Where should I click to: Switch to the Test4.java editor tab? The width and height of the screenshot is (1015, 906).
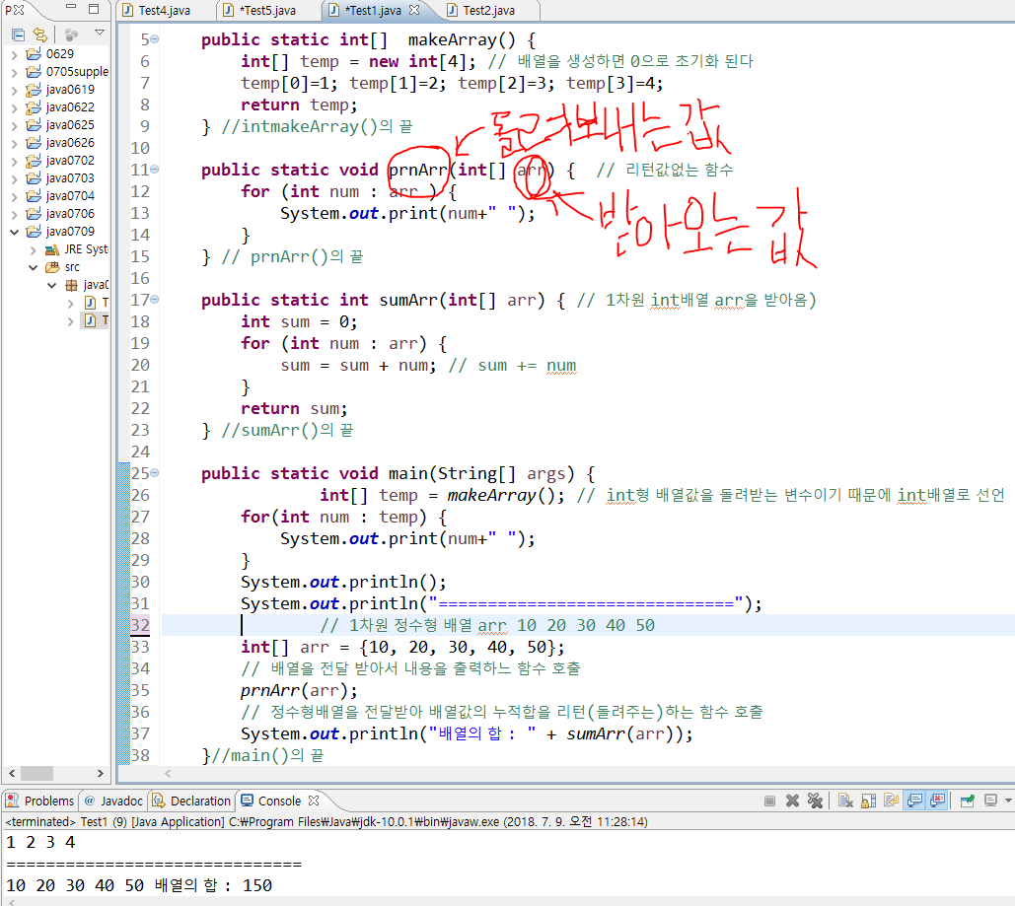click(156, 11)
